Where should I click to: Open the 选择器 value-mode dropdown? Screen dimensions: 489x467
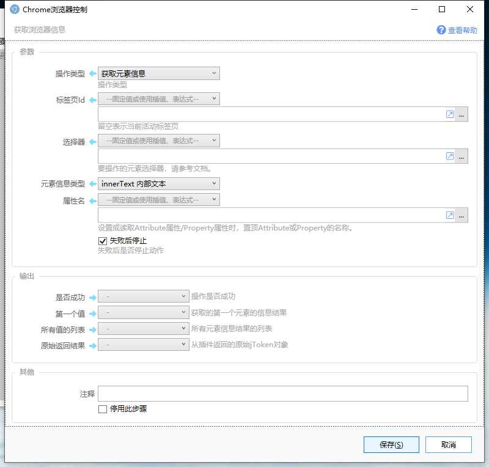pyautogui.click(x=159, y=141)
